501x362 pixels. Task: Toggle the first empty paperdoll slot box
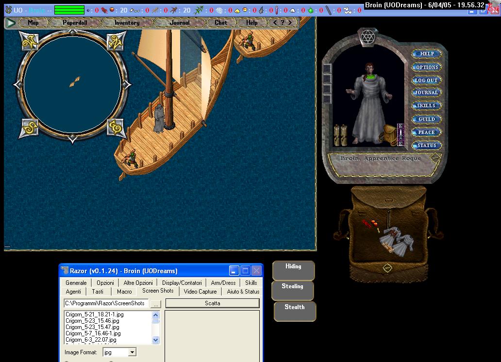coord(327,68)
